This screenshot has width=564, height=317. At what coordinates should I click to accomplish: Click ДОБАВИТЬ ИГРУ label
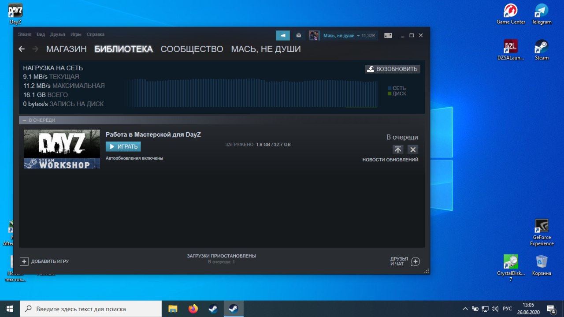click(50, 261)
